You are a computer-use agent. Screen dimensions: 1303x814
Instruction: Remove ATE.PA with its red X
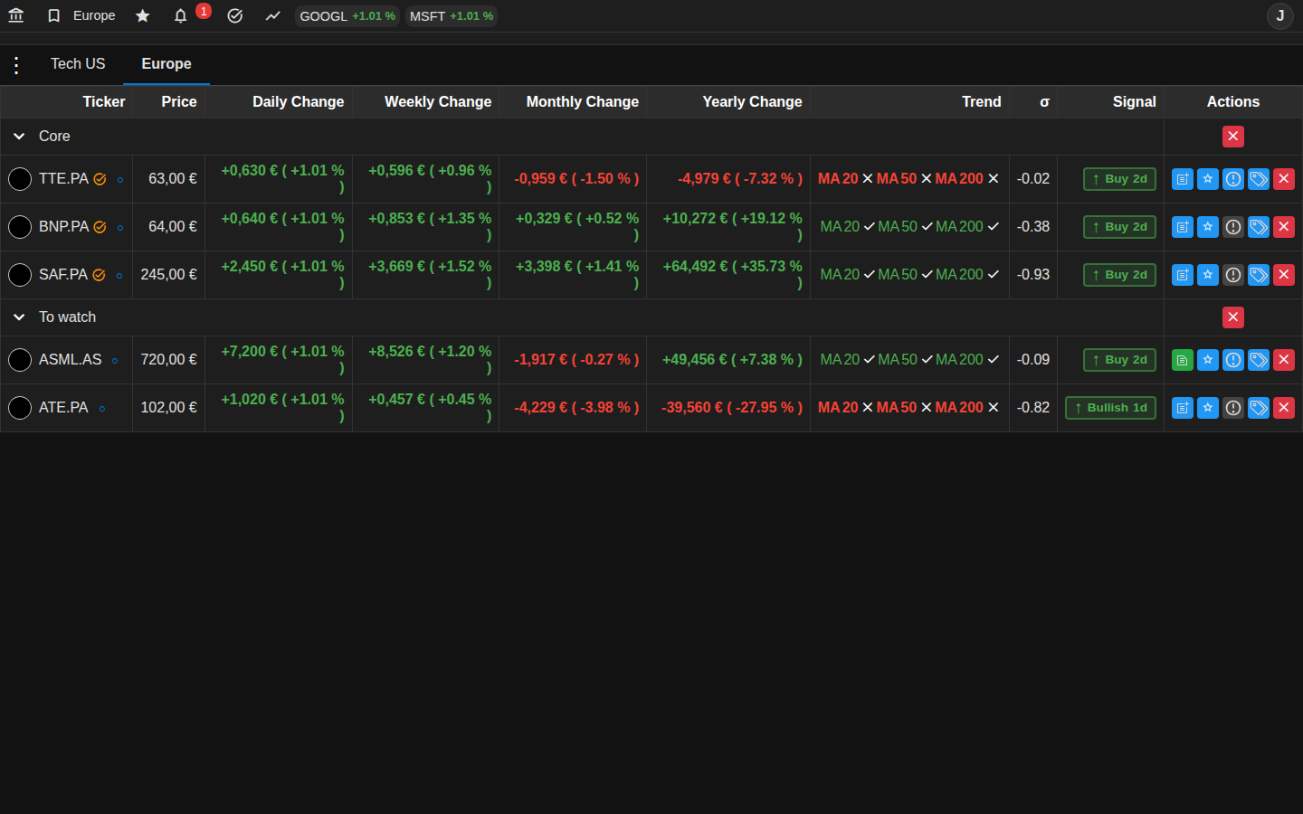click(x=1284, y=408)
